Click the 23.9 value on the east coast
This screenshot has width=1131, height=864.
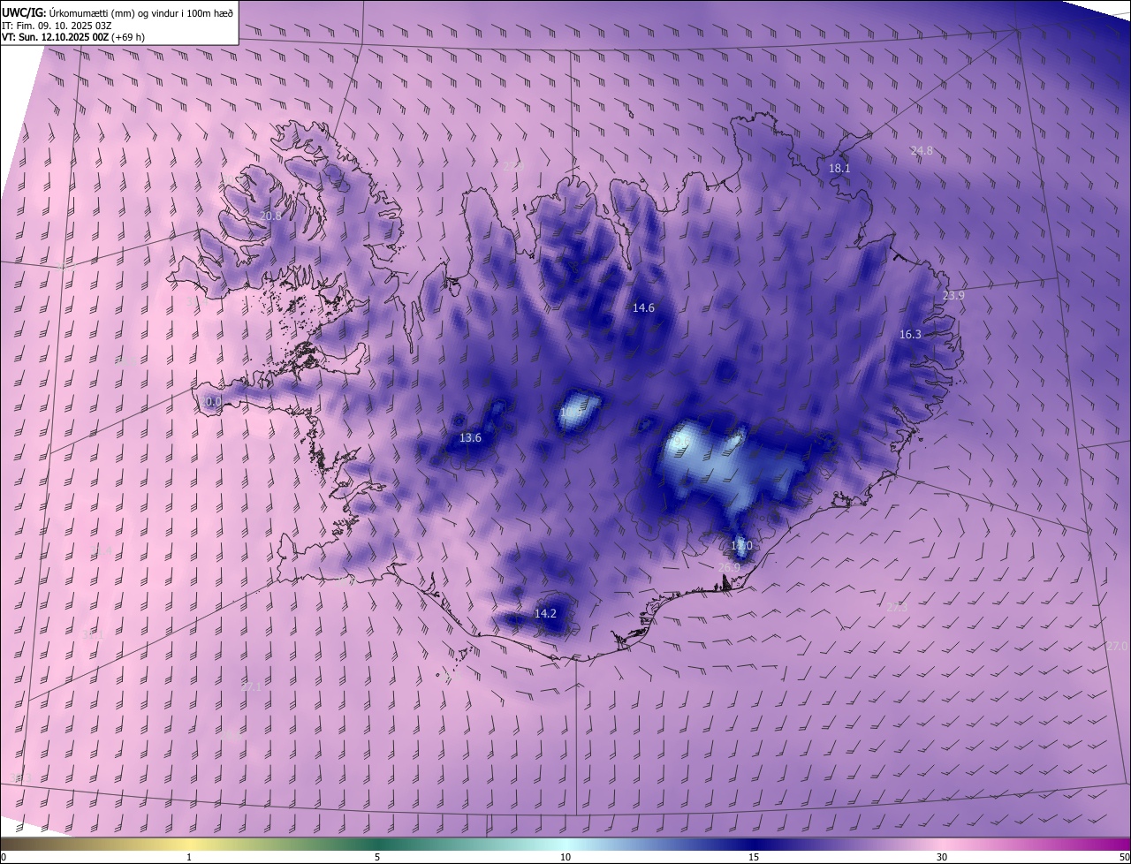click(953, 296)
